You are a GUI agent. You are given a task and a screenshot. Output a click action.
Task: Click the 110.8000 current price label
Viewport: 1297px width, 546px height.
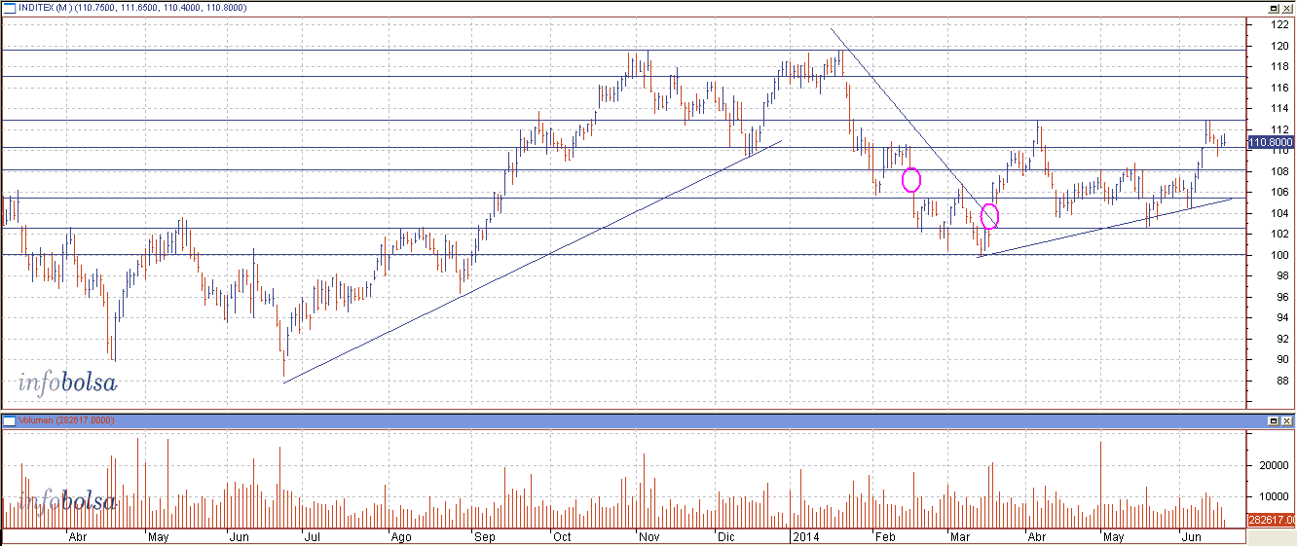coord(1269,143)
